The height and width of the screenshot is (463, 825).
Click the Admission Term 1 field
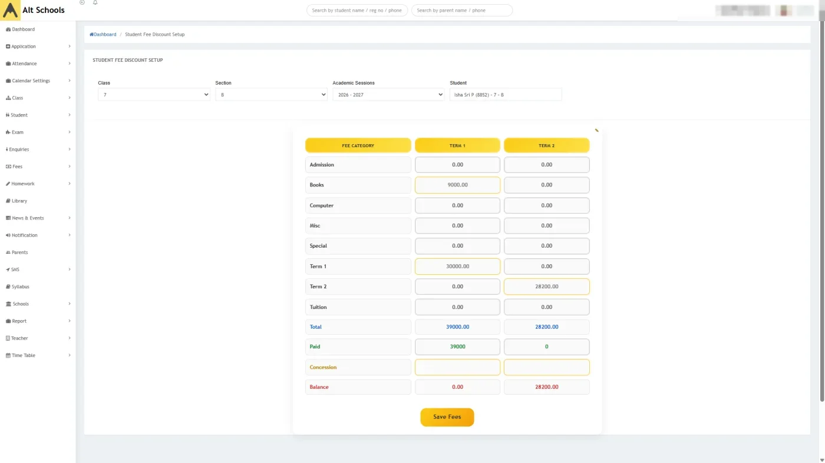[x=457, y=165]
